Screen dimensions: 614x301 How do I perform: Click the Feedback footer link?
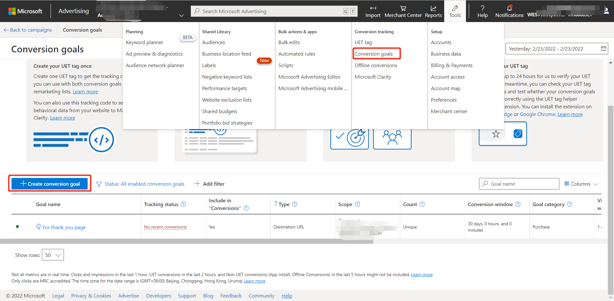click(231, 296)
